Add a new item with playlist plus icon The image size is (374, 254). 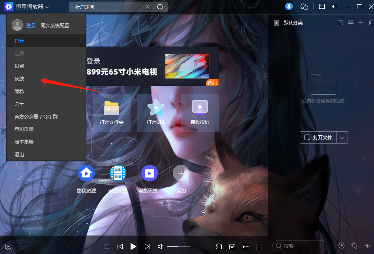361,23
